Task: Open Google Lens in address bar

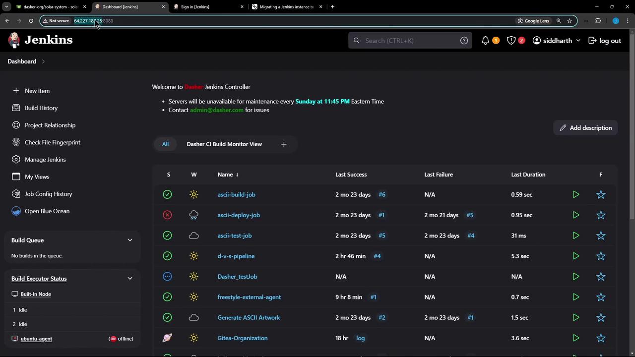Action: pyautogui.click(x=533, y=21)
